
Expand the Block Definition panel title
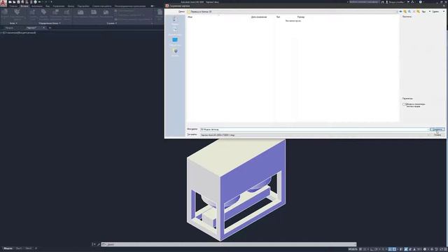(50, 23)
